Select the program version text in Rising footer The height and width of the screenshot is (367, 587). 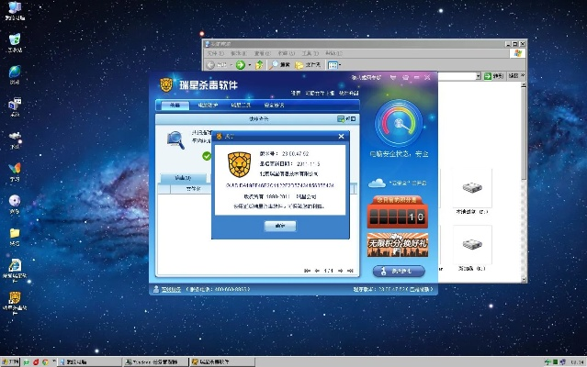(x=393, y=289)
